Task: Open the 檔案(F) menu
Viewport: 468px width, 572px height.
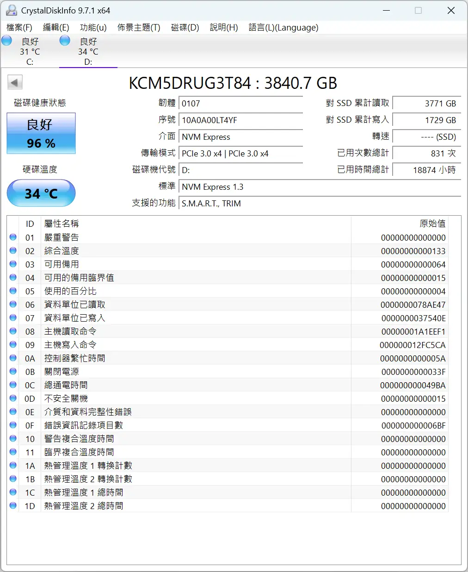Action: (x=19, y=28)
